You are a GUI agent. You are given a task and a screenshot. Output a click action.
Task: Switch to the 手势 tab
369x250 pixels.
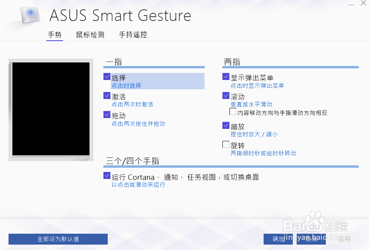(x=54, y=35)
